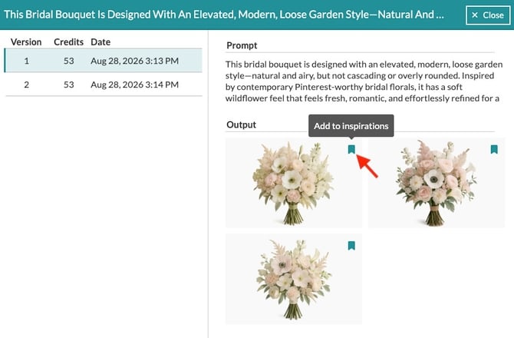Viewport: 514px width, 338px height.
Task: Click the Aug 28, 2026 3:14 PM date
Action: (135, 84)
